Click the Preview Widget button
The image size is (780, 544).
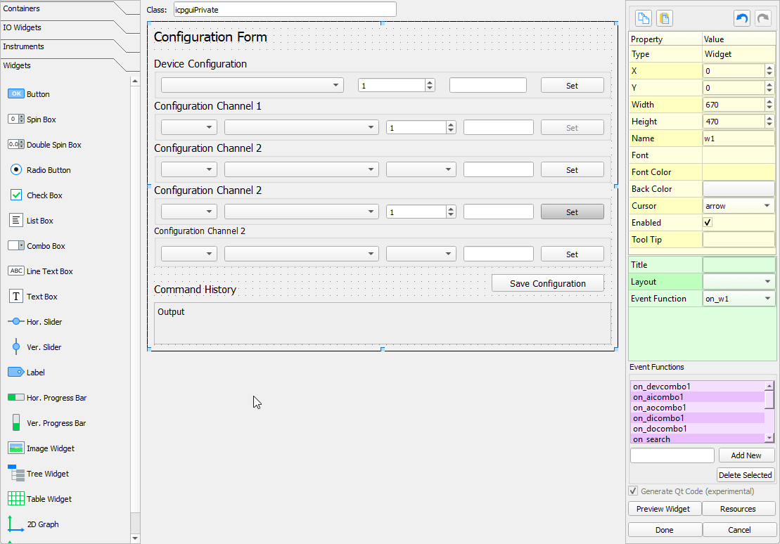pyautogui.click(x=664, y=508)
